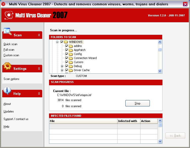
Task: Click the Action column header
Action: [149, 121]
